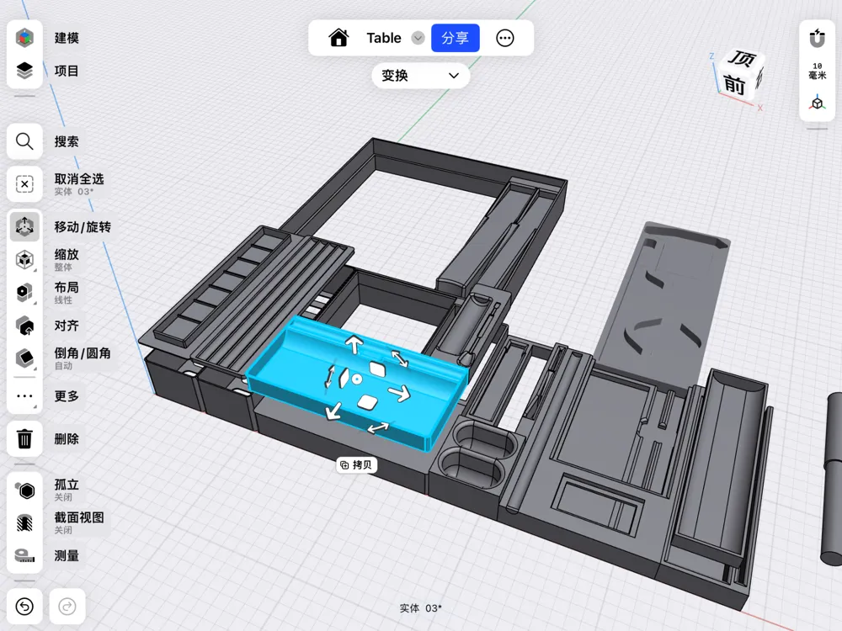This screenshot has height=631, width=842.
Task: Select the 移动/旋转 tool icon
Action: [24, 226]
